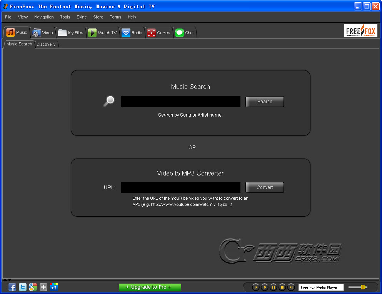Click the Free Fox Media Player display
The width and height of the screenshot is (382, 294).
[321, 287]
